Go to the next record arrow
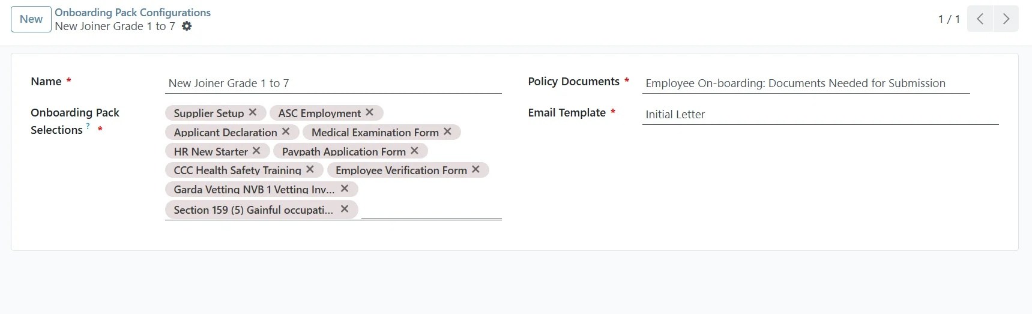Image resolution: width=1032 pixels, height=314 pixels. pyautogui.click(x=1006, y=19)
